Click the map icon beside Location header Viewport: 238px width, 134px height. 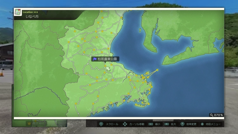(18, 12)
